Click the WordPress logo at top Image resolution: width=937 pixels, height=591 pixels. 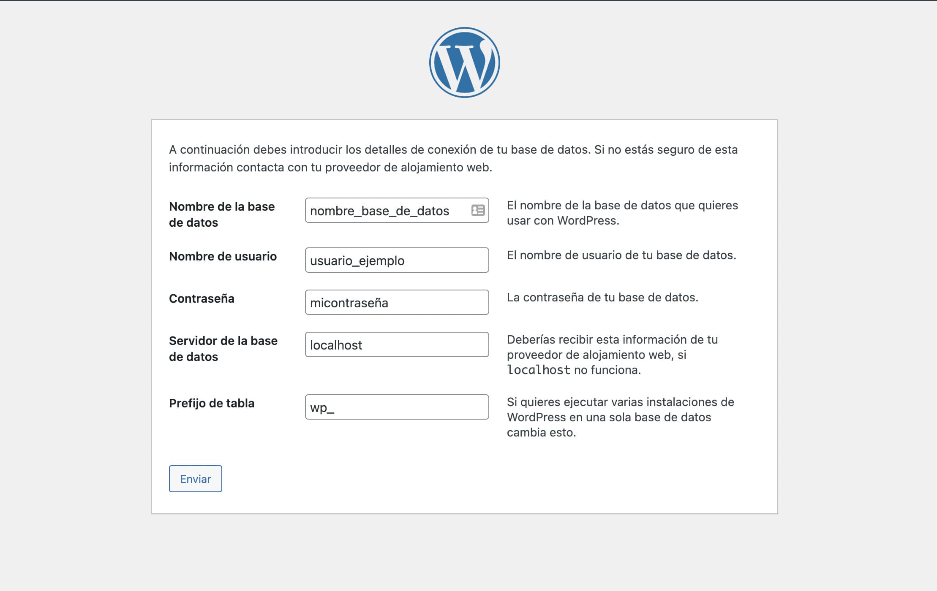[465, 62]
